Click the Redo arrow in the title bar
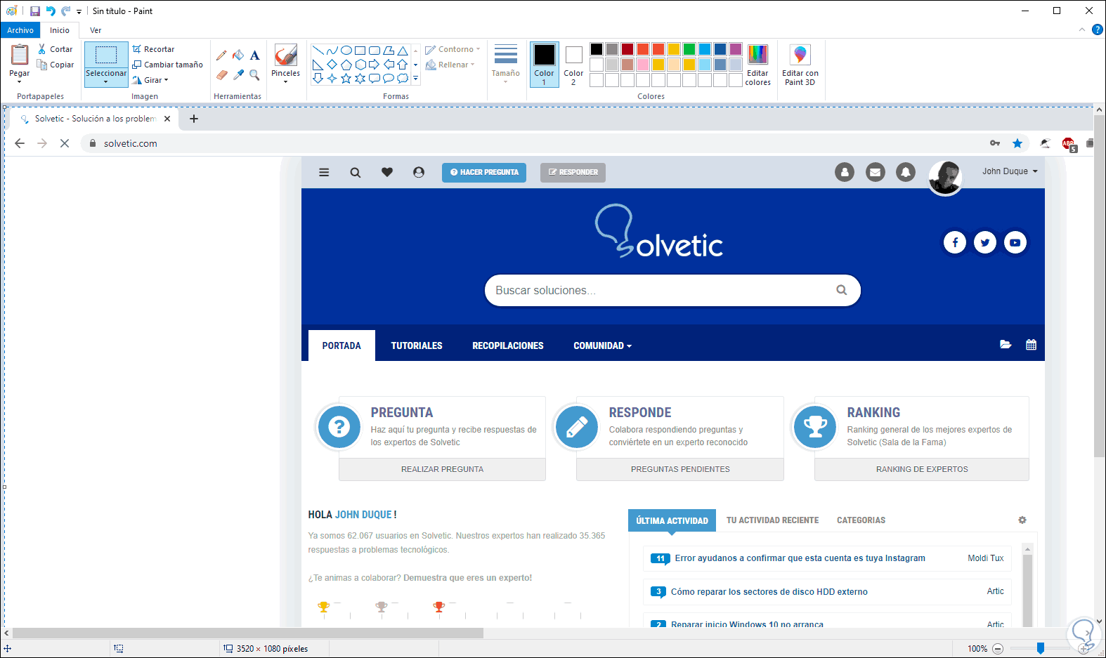Viewport: 1106px width, 658px height. 66,11
